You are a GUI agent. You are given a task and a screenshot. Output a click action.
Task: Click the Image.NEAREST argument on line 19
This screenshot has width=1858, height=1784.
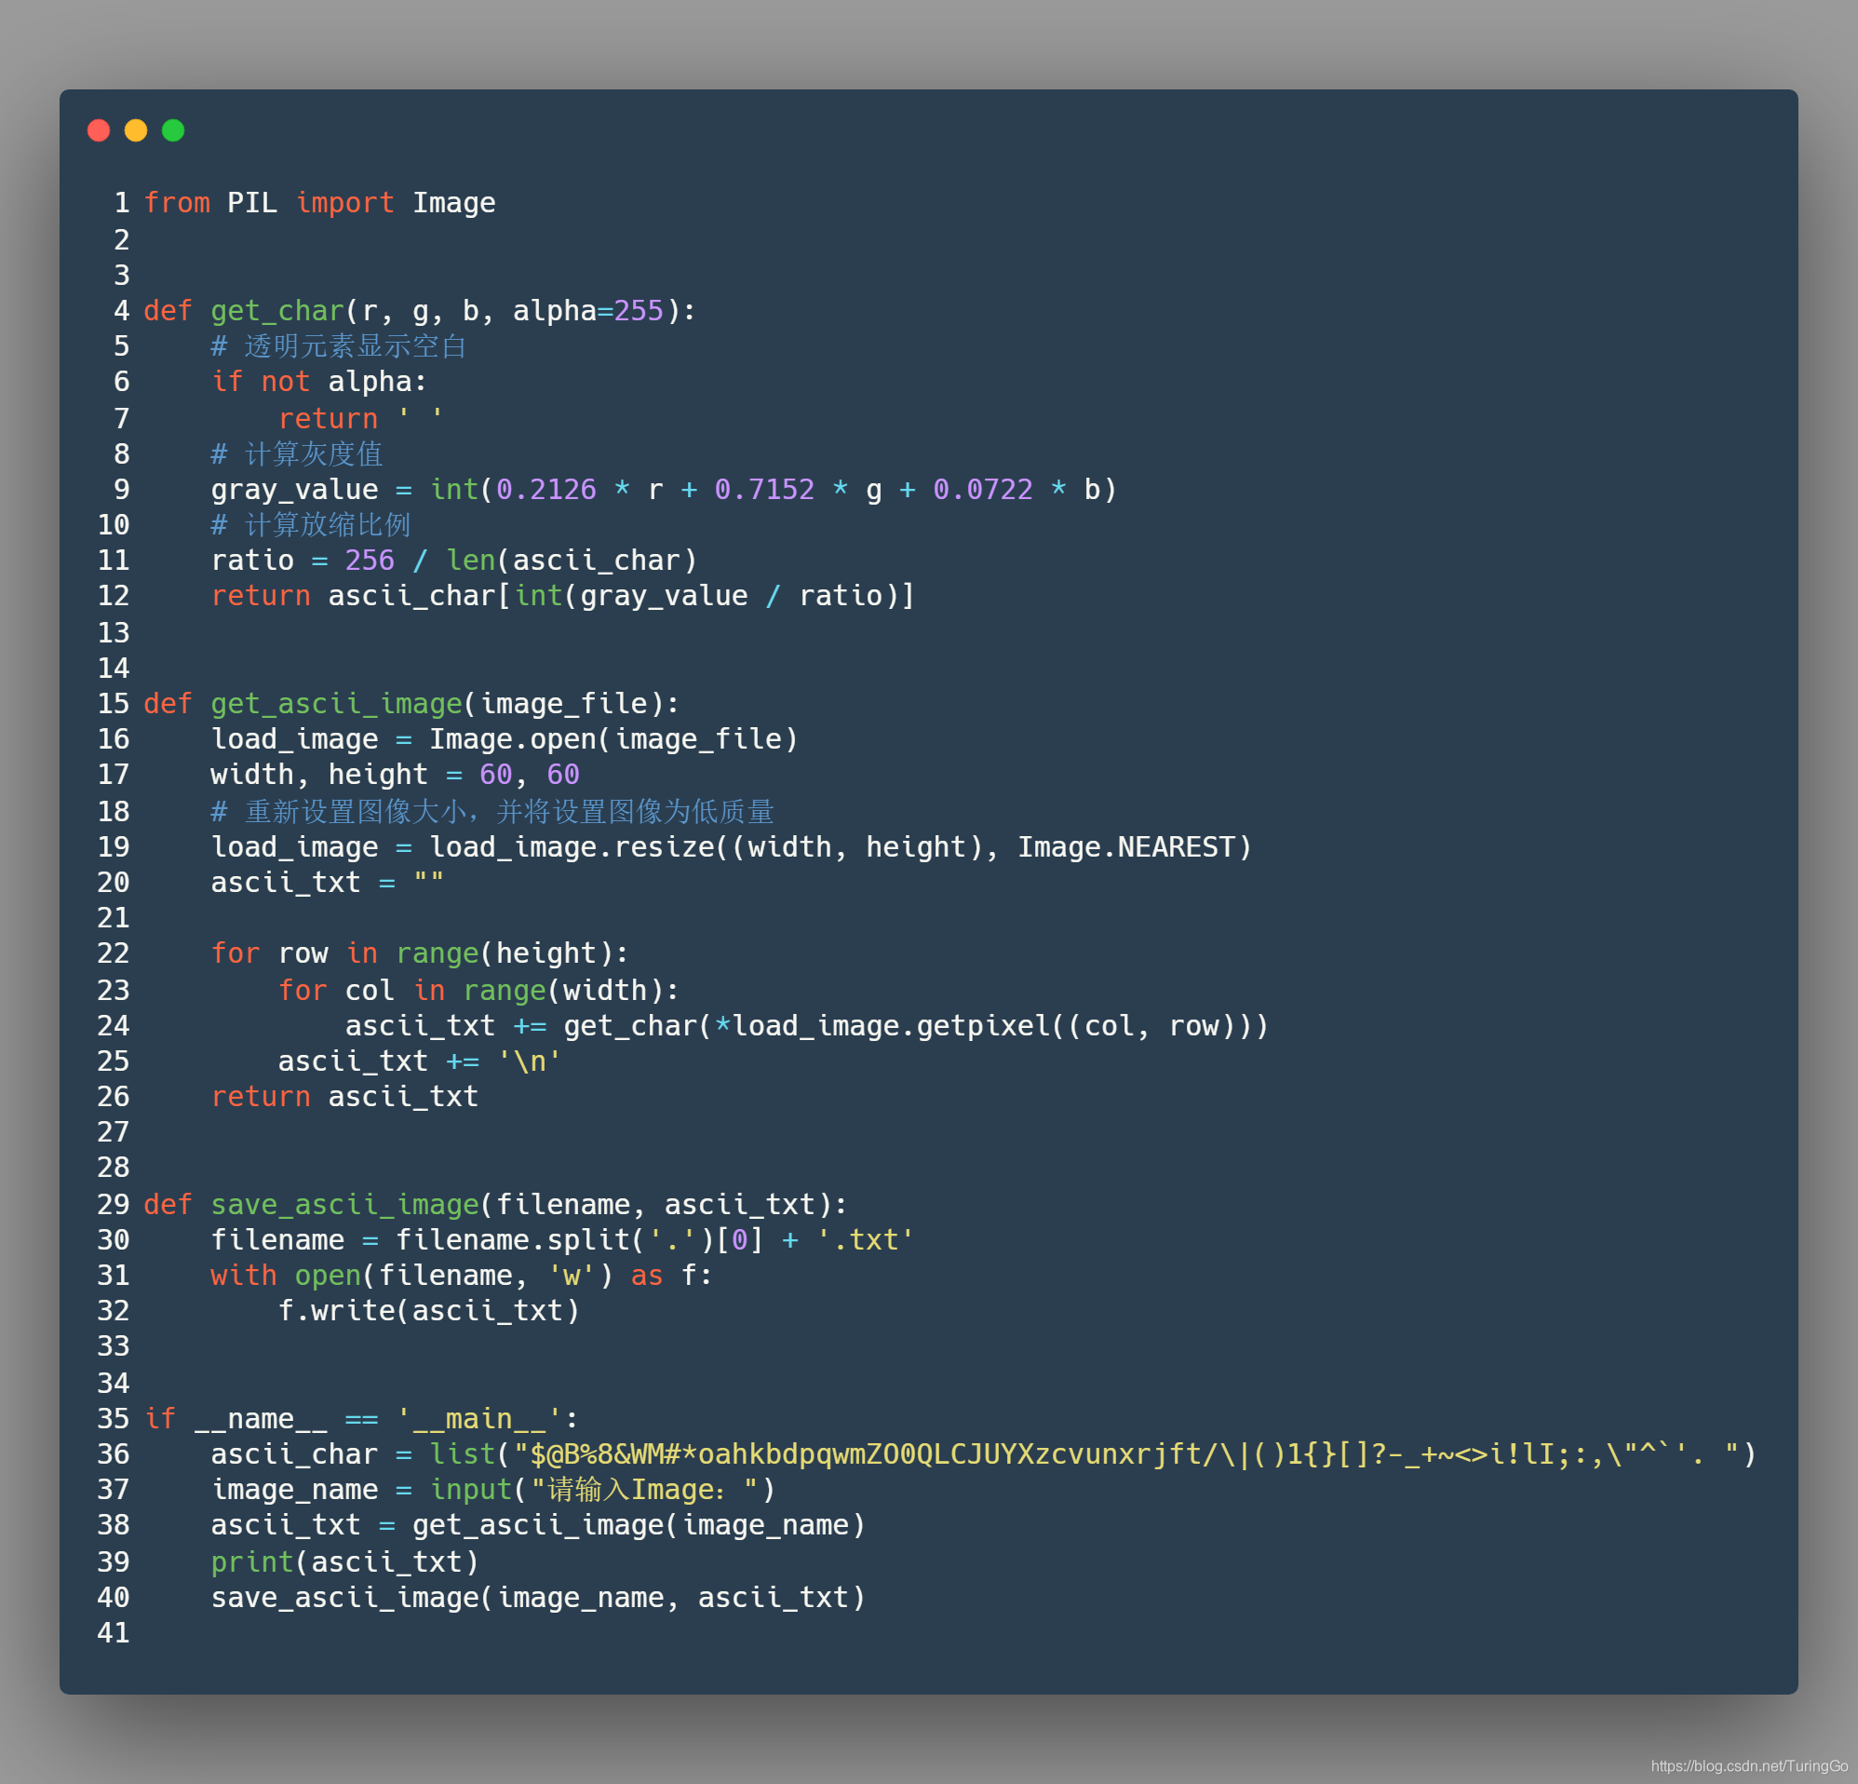pos(1131,846)
